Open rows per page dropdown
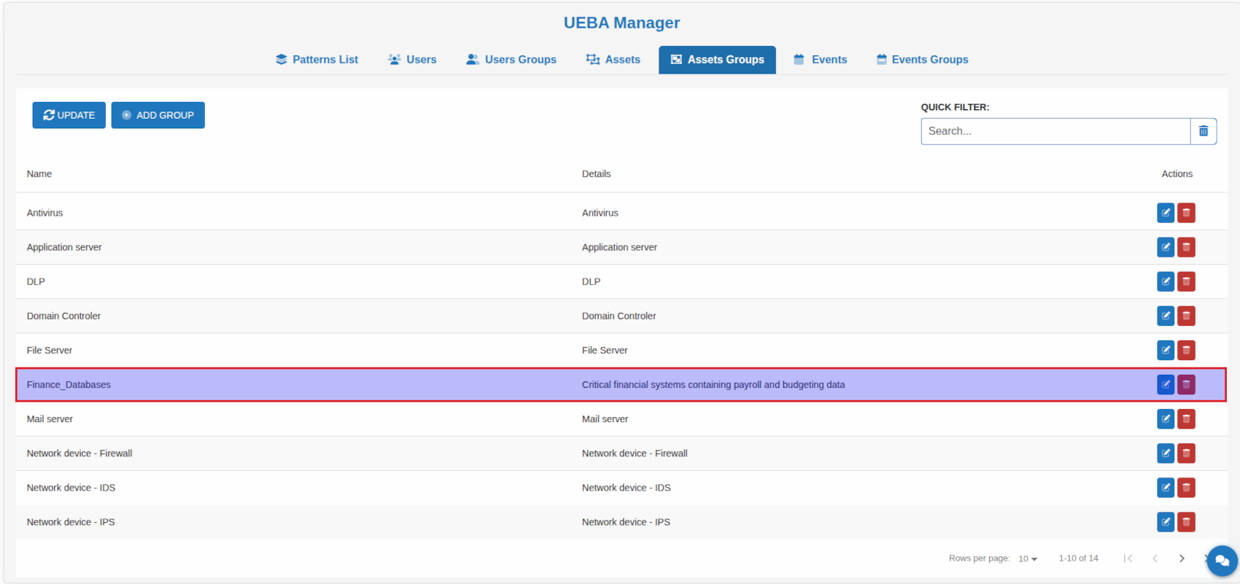1240x584 pixels. click(x=1028, y=558)
